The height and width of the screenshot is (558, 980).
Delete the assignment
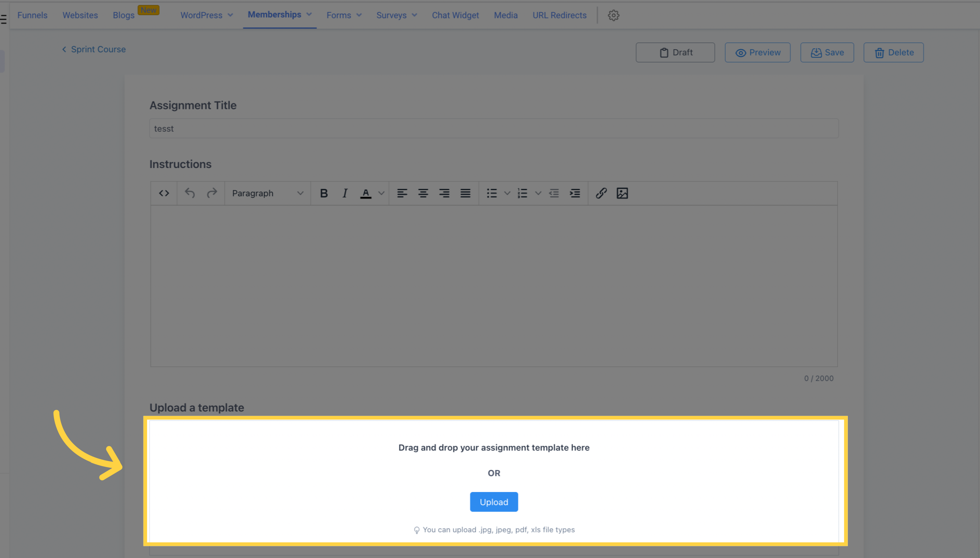(x=893, y=52)
